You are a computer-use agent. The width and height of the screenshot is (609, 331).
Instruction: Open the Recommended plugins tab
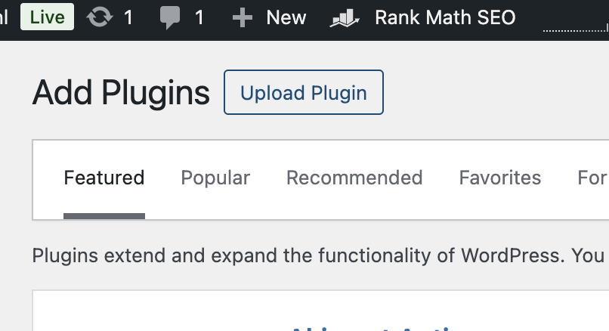(x=354, y=178)
